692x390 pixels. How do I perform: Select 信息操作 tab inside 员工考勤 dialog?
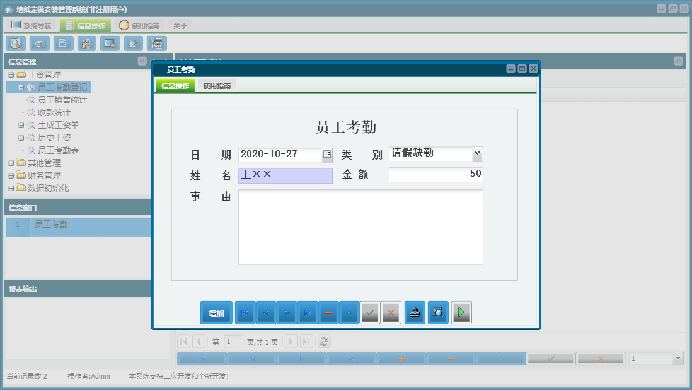click(x=175, y=86)
